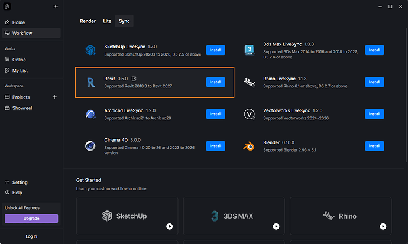The width and height of the screenshot is (408, 244).
Task: Switch to the Render tab
Action: click(x=88, y=21)
